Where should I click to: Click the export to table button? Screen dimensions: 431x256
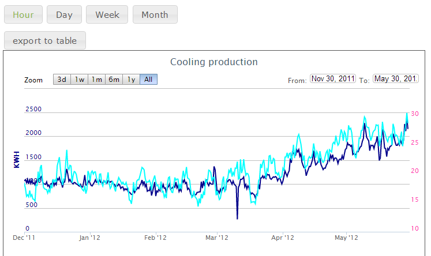45,41
